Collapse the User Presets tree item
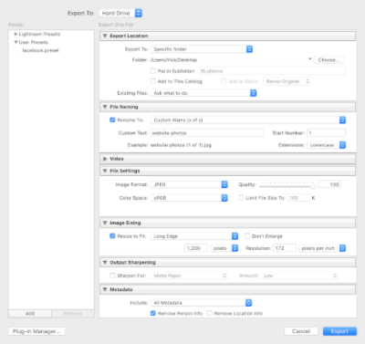The height and width of the screenshot is (344, 365). pos(16,42)
